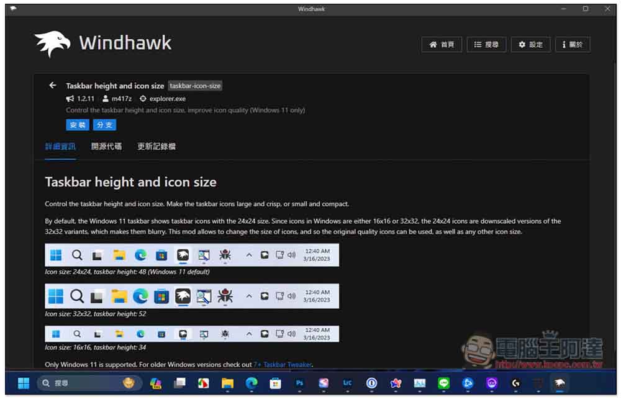Click the taskbar 搜尋 search box
This screenshot has height=399, width=621.
point(90,383)
